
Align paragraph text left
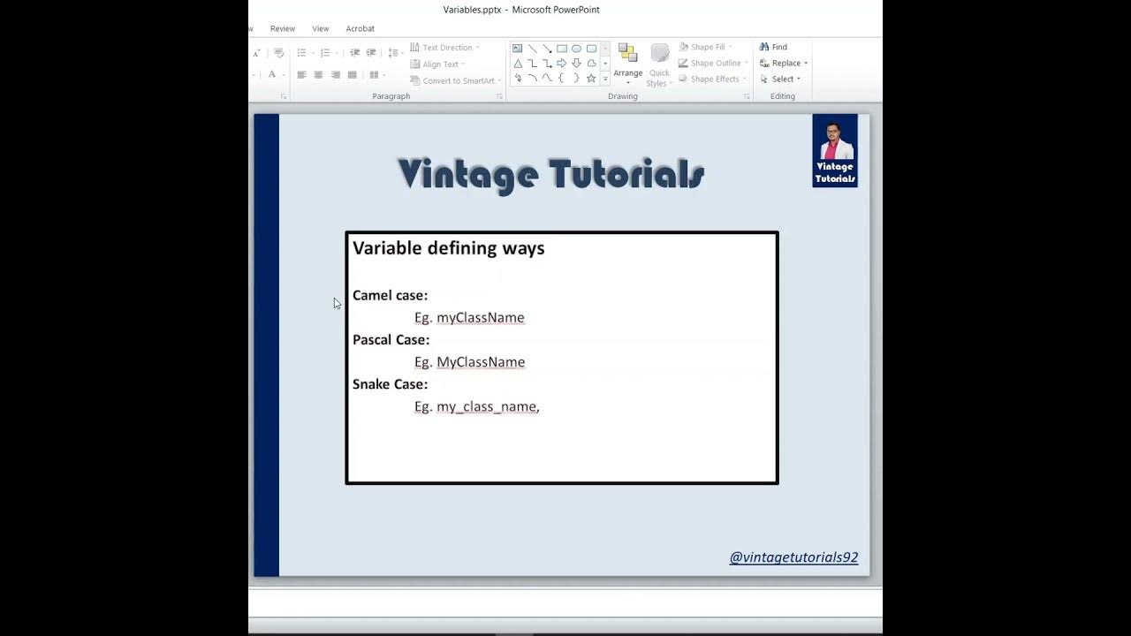[x=301, y=75]
